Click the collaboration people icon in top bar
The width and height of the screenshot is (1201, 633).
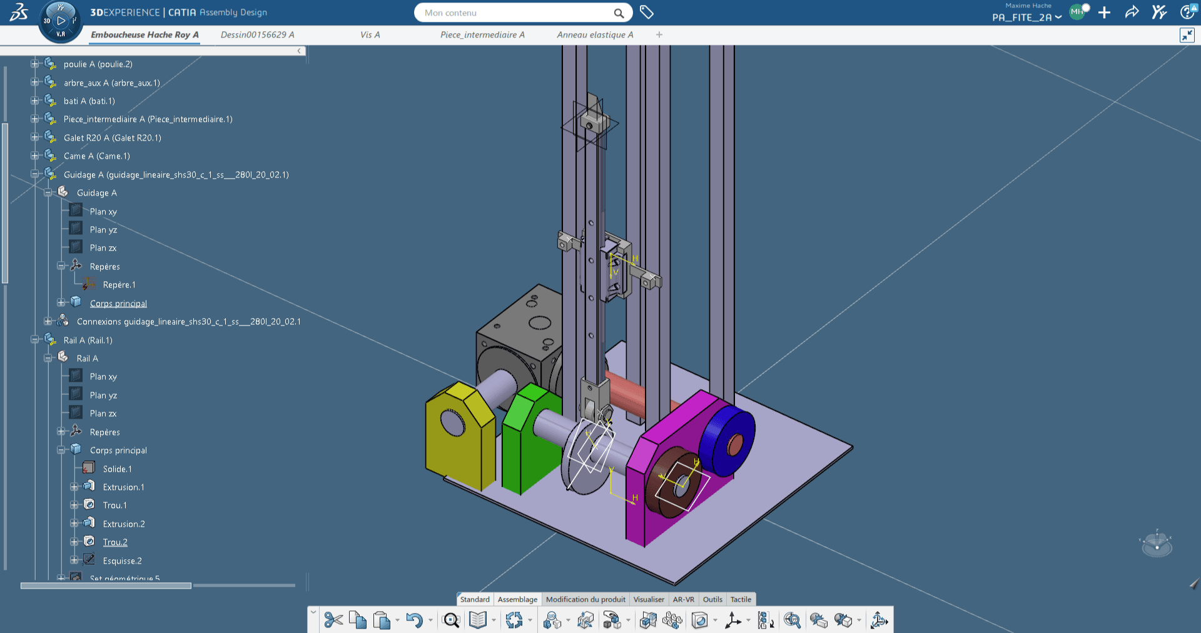1159,12
